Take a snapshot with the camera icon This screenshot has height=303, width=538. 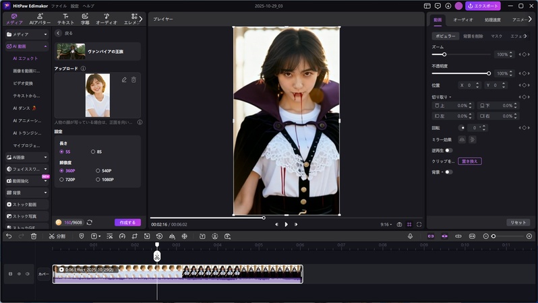point(399,224)
